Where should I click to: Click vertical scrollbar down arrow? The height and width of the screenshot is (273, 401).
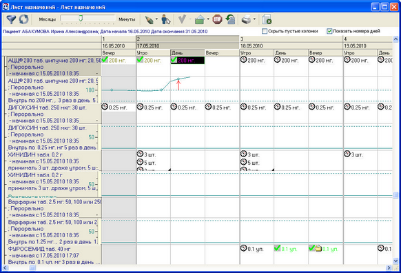coord(395,261)
